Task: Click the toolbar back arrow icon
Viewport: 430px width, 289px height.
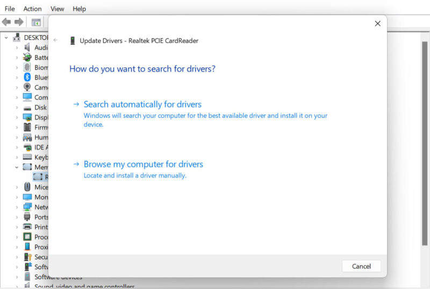Action: (6, 22)
